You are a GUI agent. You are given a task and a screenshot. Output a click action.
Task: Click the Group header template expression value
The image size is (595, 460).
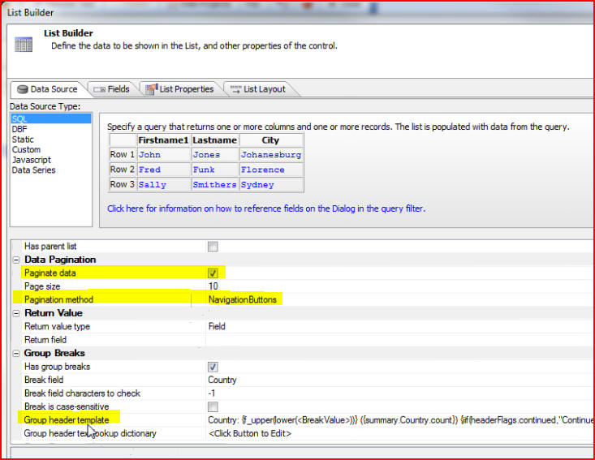[x=400, y=420]
